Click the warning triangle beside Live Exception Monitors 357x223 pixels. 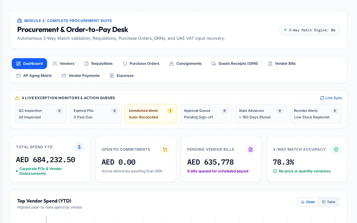pos(17,98)
